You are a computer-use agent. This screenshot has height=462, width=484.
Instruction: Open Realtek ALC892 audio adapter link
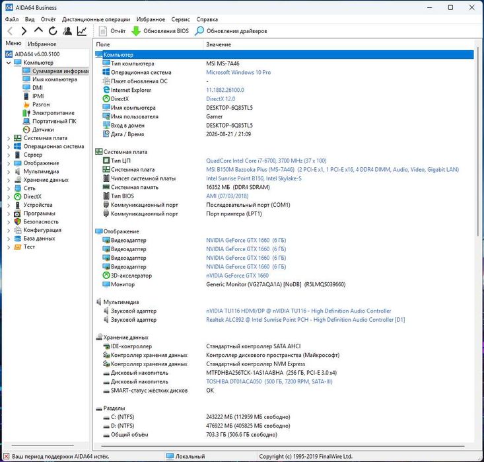point(305,319)
